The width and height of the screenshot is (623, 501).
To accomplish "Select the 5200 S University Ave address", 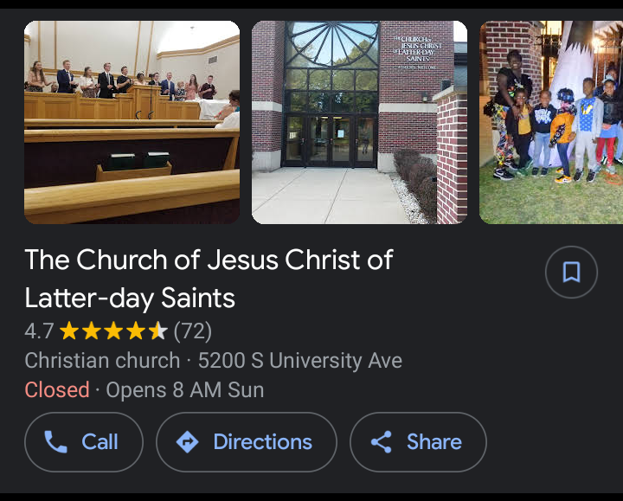I will point(299,361).
